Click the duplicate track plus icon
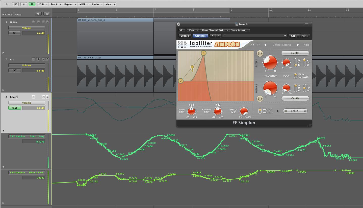The width and height of the screenshot is (363, 208). pos(46,14)
